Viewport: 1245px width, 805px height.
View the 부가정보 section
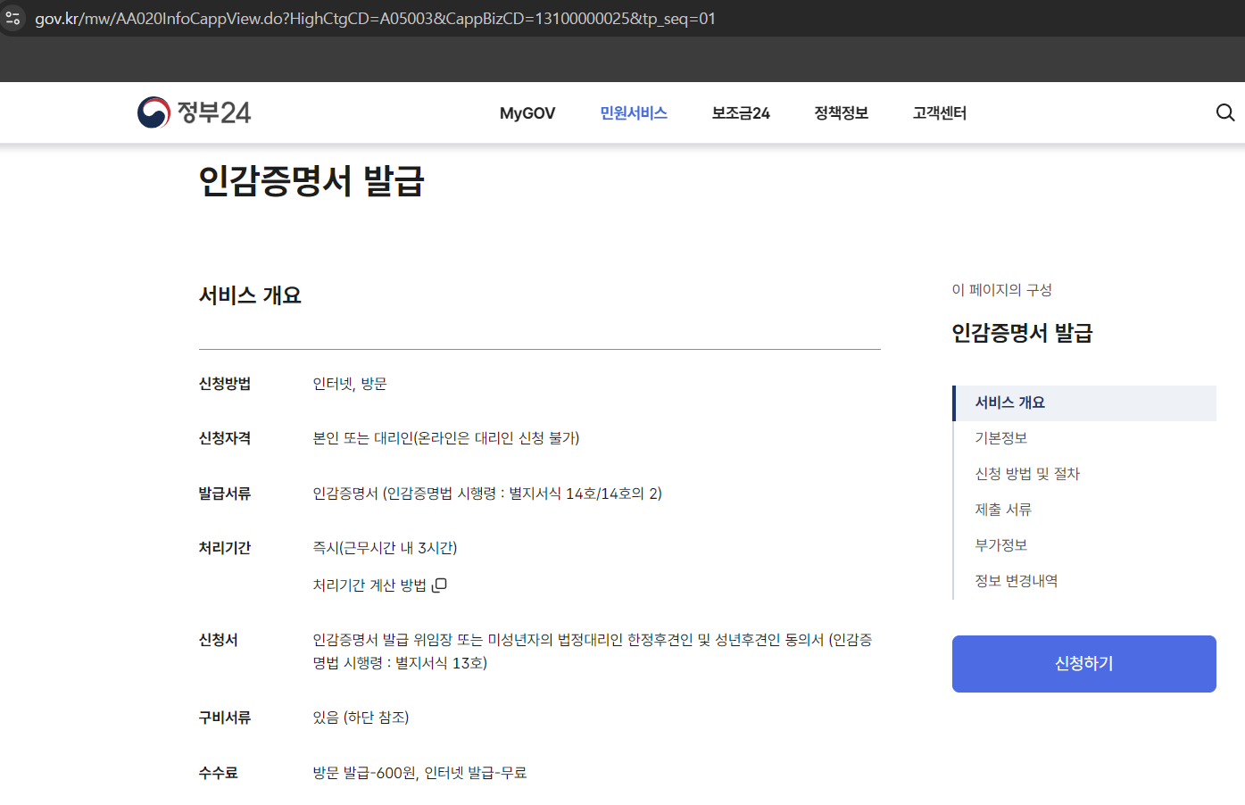pyautogui.click(x=1002, y=544)
